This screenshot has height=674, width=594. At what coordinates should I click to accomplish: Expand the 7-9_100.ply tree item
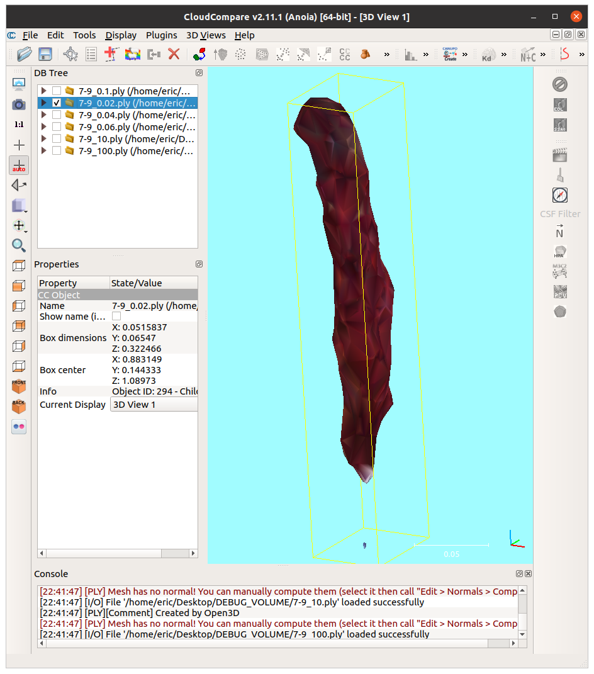43,150
